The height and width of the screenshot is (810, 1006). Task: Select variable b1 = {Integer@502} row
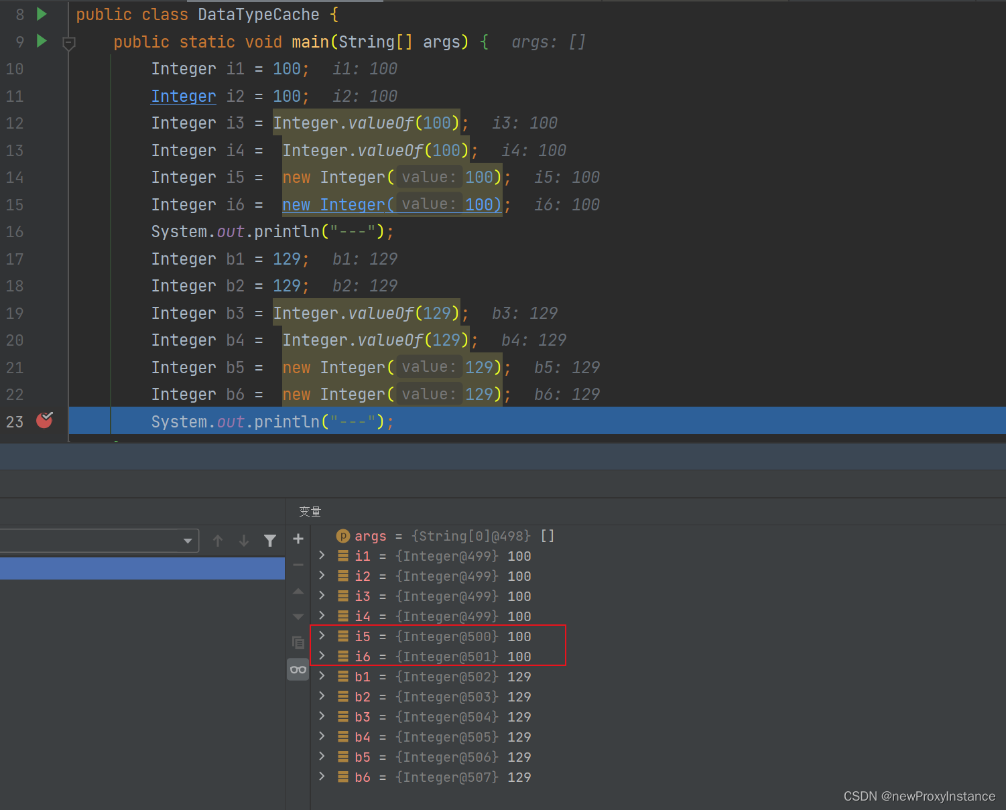(443, 677)
